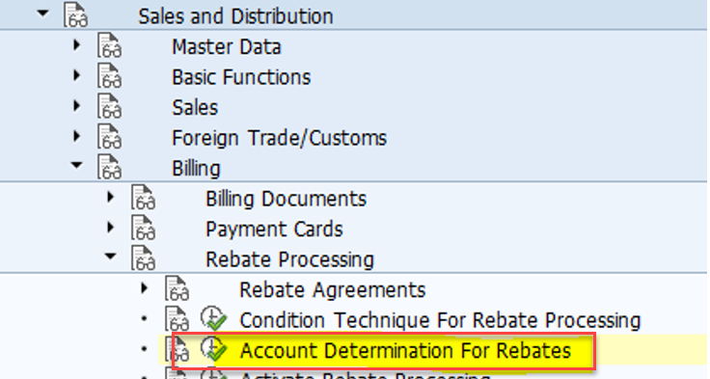The image size is (710, 379).
Task: Expand the Rebate Agreements node
Action: tap(144, 288)
